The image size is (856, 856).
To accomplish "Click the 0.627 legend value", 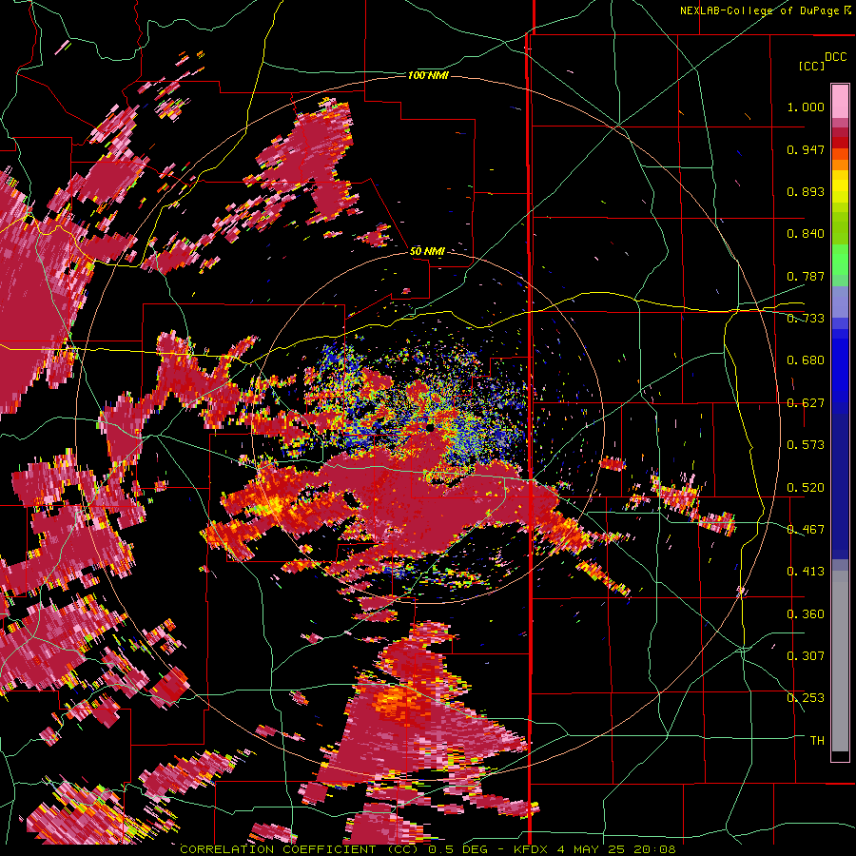I will coord(806,403).
